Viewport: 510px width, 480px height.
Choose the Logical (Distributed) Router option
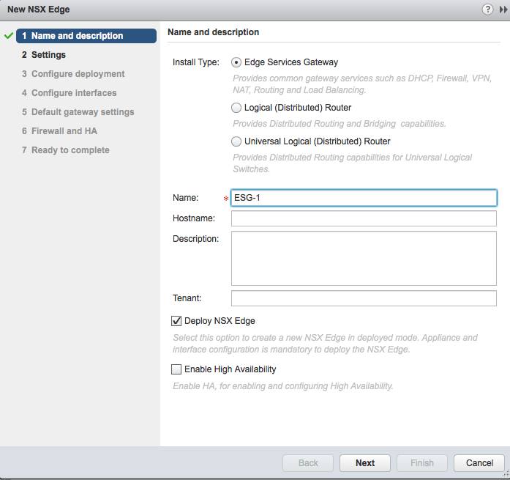[x=236, y=108]
